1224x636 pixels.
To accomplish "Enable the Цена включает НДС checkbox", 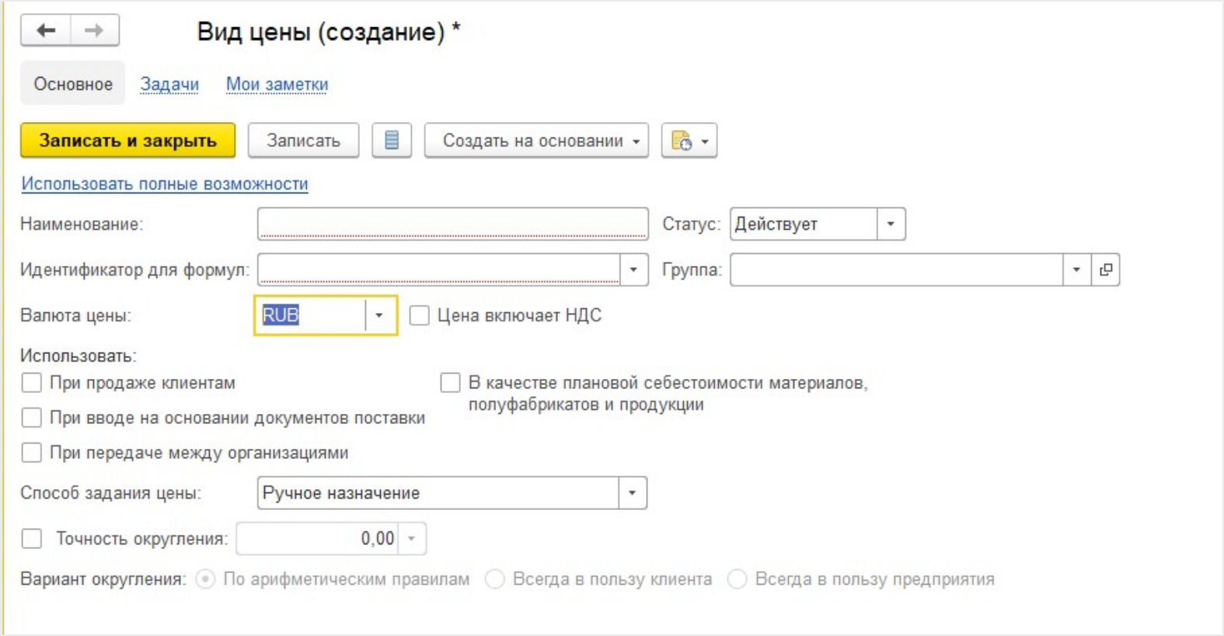I will tap(420, 315).
